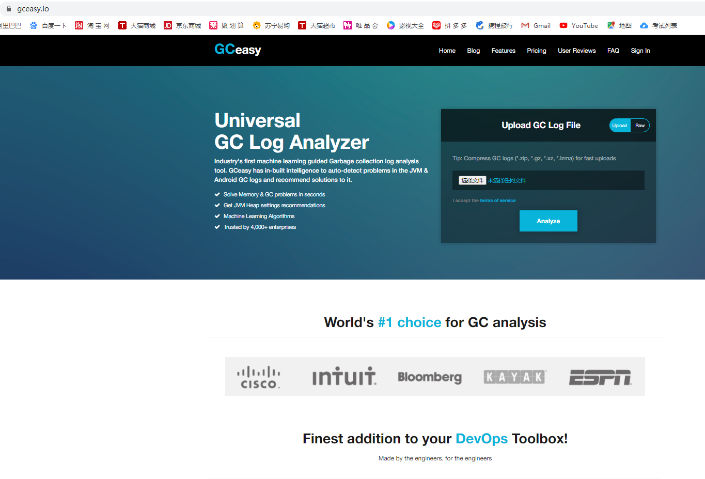Click 'Solve Memory & GC problems in seconds'
This screenshot has width=705, height=479.
(x=274, y=195)
